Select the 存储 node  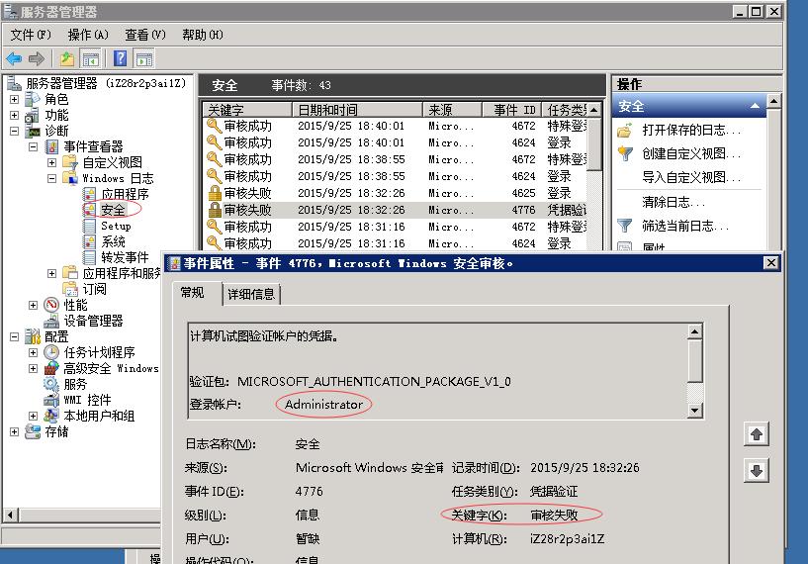[x=56, y=431]
